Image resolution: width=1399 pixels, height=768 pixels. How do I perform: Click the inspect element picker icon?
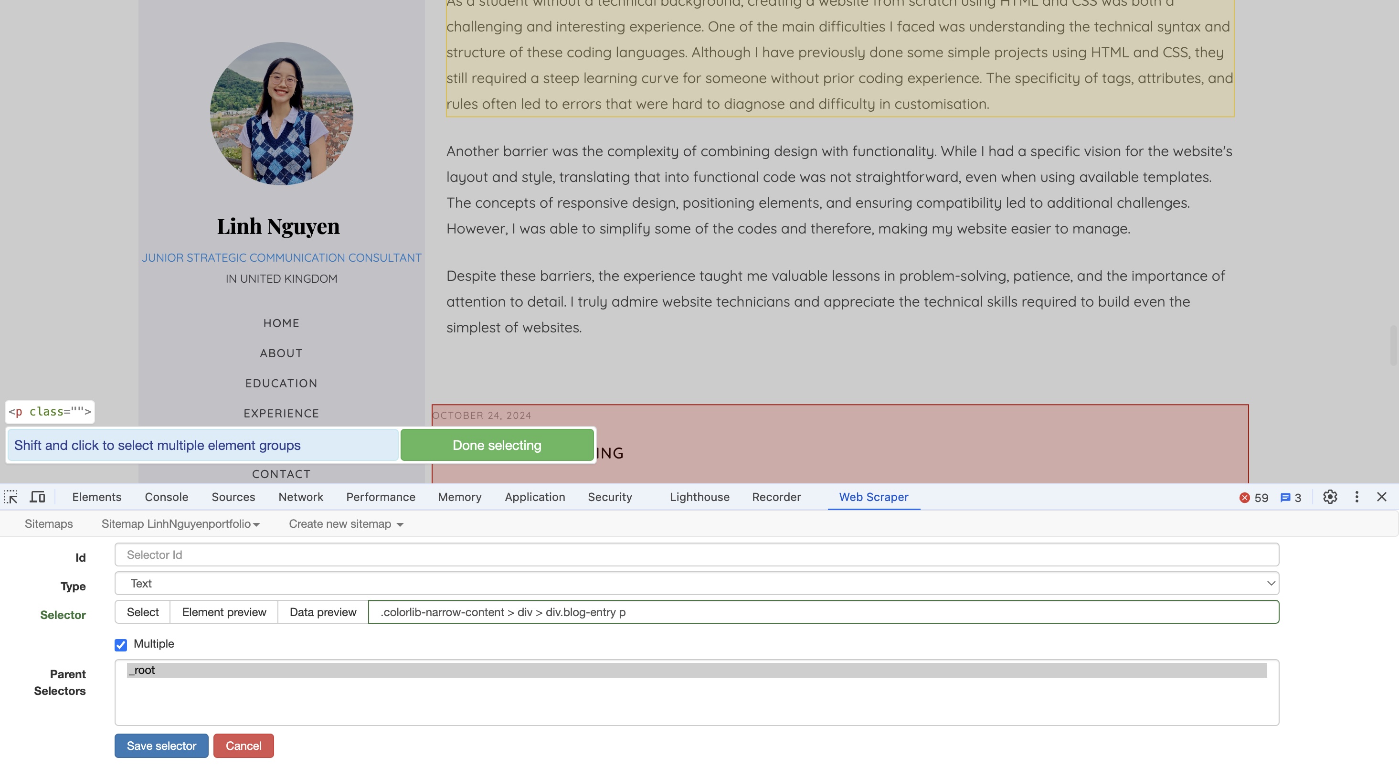pos(11,497)
